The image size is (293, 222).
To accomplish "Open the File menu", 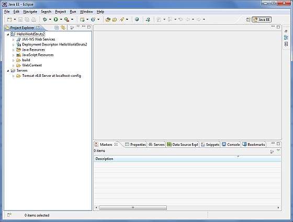I will pos(7,11).
